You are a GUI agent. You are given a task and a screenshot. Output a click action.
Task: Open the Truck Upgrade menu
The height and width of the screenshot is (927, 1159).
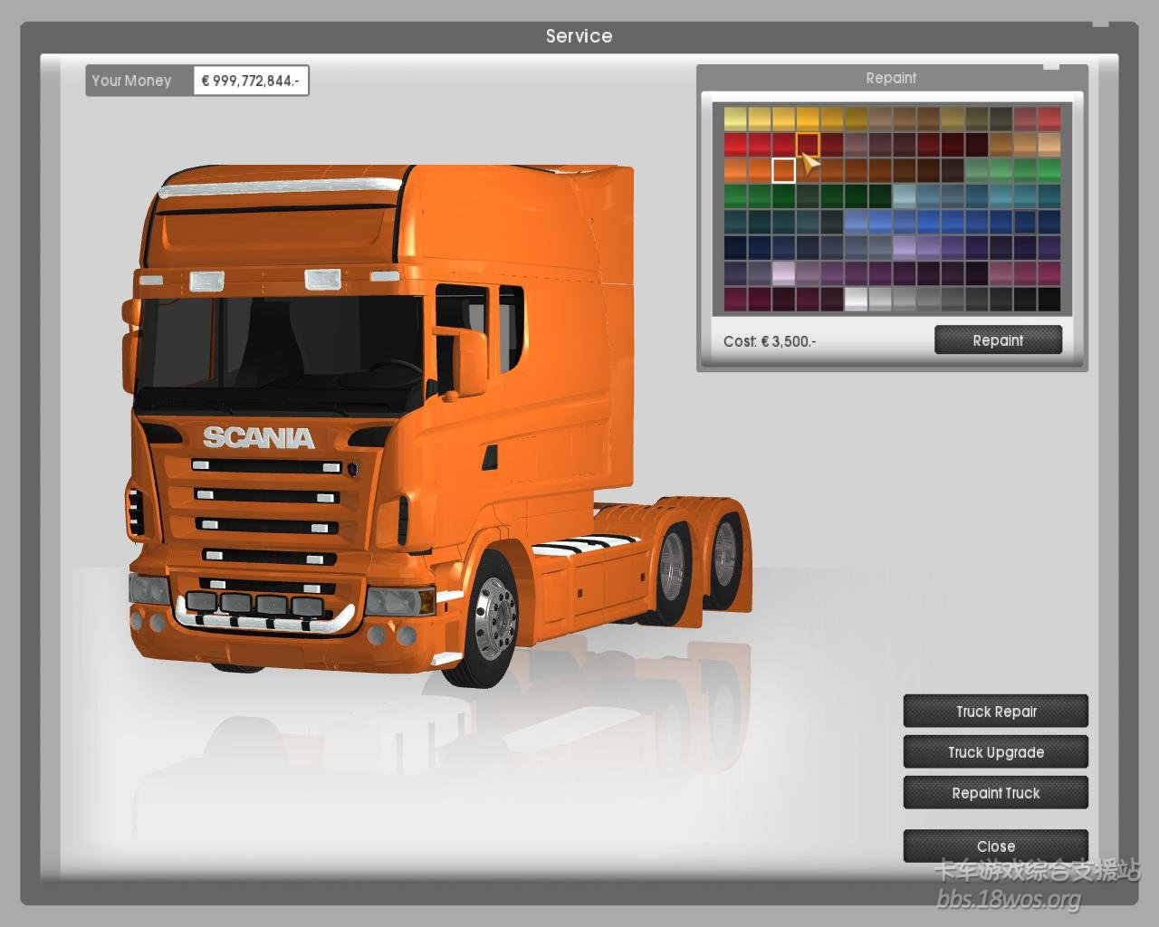pos(995,752)
